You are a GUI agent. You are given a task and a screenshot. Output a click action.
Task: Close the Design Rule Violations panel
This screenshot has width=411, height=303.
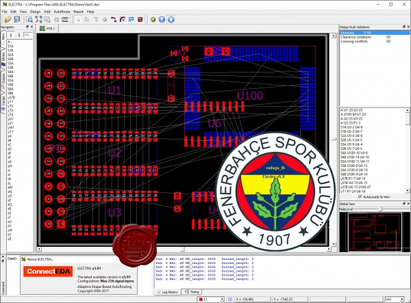point(408,27)
